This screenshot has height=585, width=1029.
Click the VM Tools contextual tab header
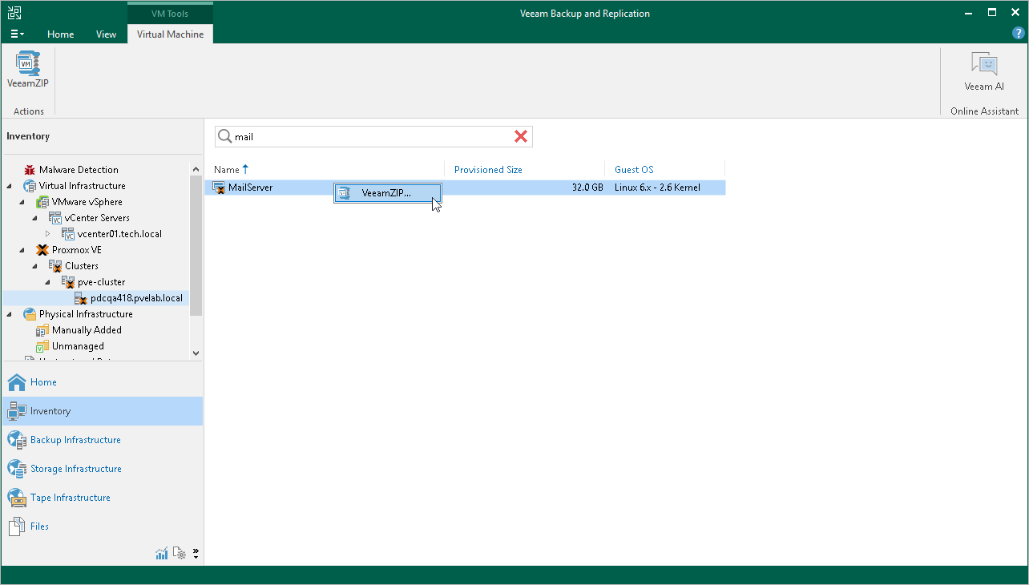coord(170,14)
